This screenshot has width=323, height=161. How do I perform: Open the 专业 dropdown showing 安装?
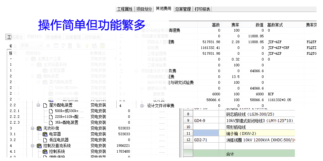coord(31,45)
